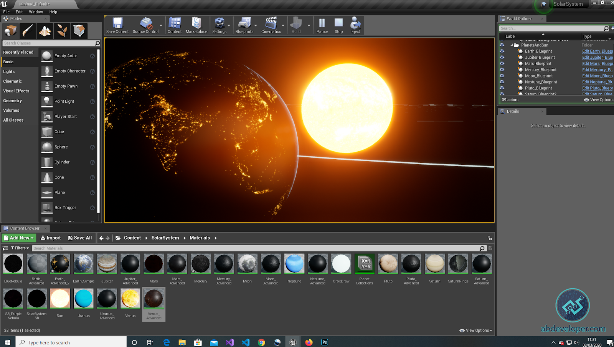The image size is (614, 347).
Task: Select the Foliage mode icon
Action: (62, 30)
